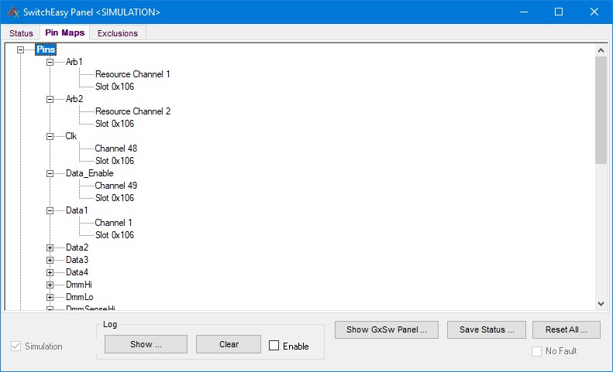Click the scroll down arrow in tree
Screen dimensions: 613x372
(x=601, y=304)
